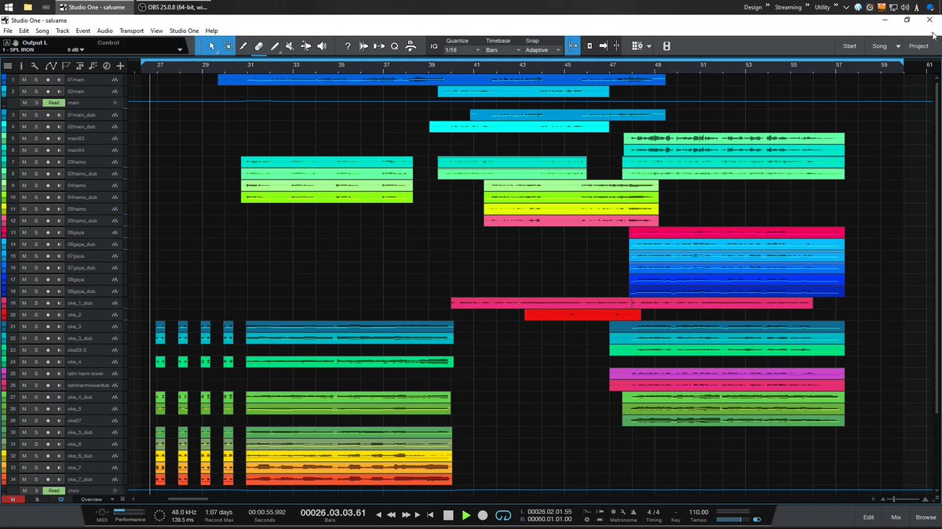This screenshot has width=942, height=529.
Task: Click the horizontal scrollbar under the arrangement
Action: [187, 498]
